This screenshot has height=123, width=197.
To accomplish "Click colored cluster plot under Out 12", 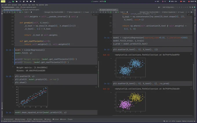I will point(131,102).
